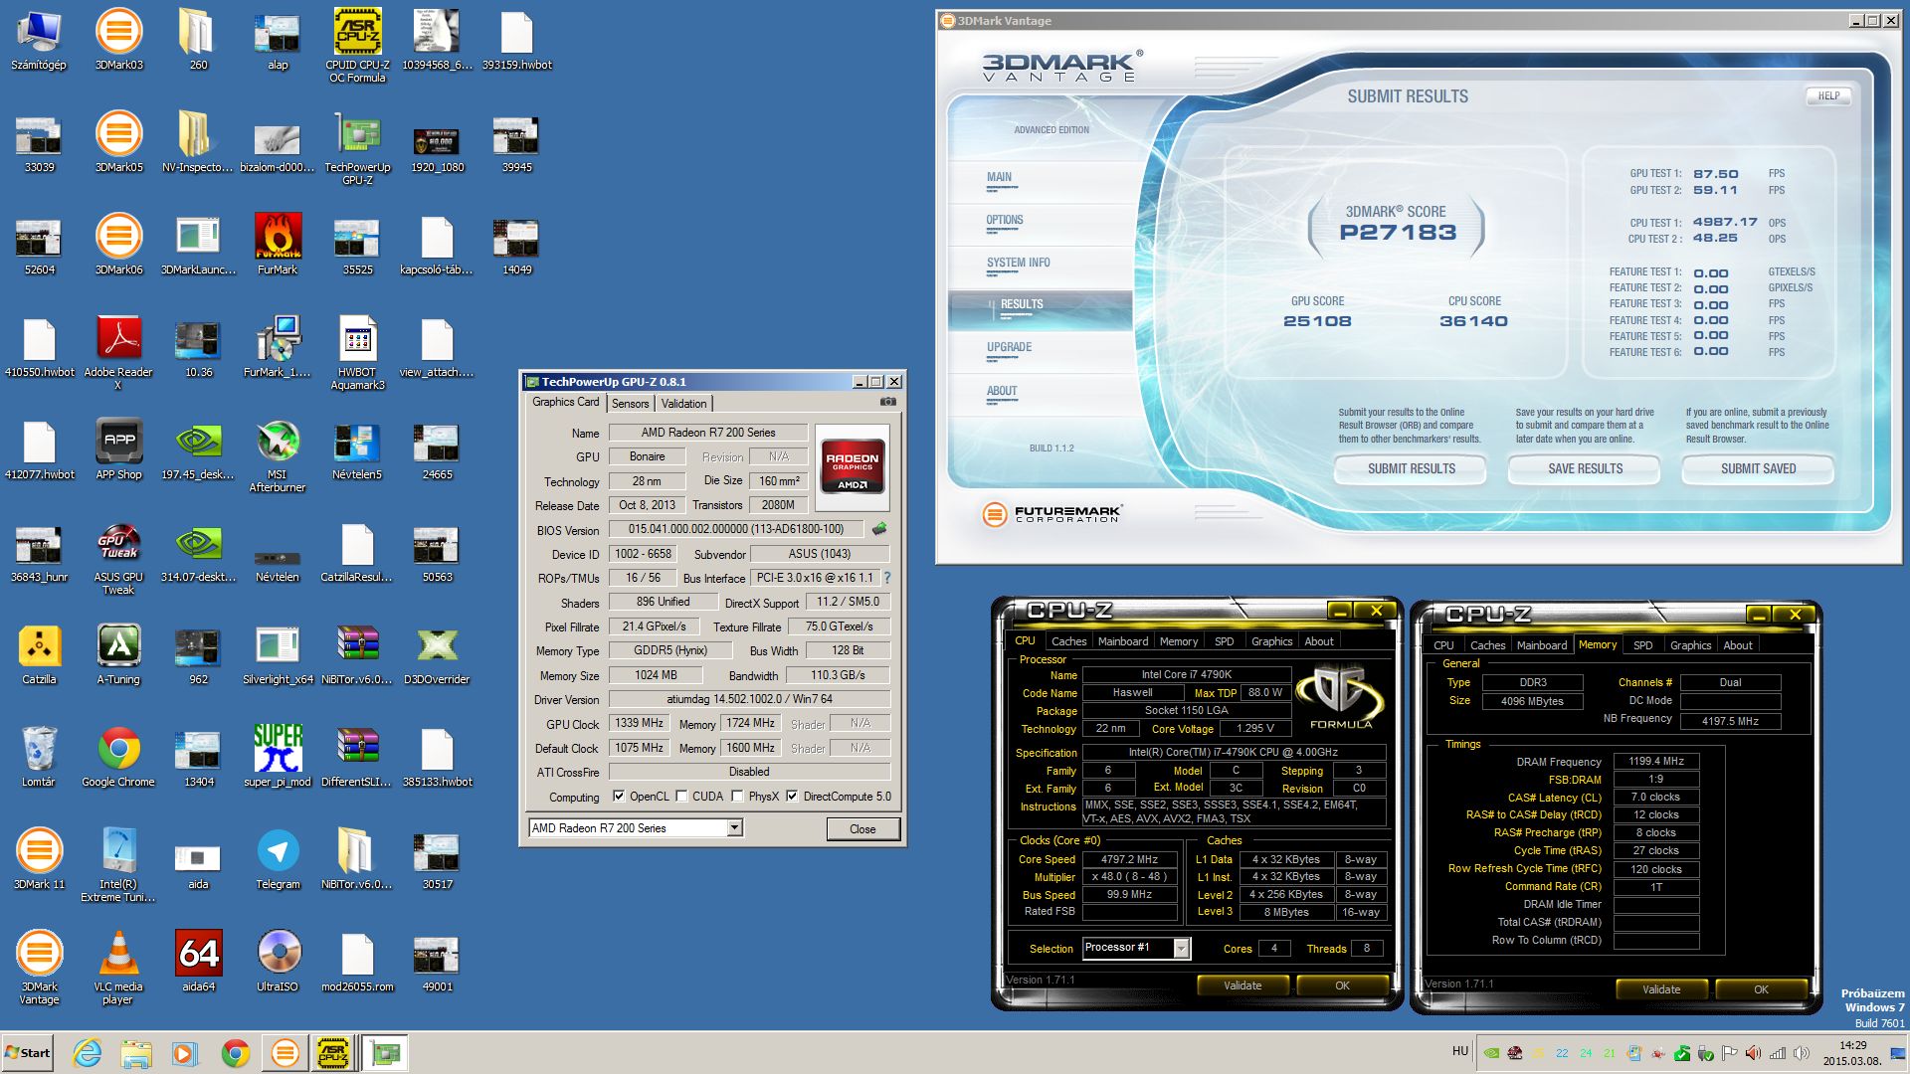The width and height of the screenshot is (1910, 1074).
Task: Launch TechPowerUp GPU-Z desktop shortcut
Action: tap(357, 148)
